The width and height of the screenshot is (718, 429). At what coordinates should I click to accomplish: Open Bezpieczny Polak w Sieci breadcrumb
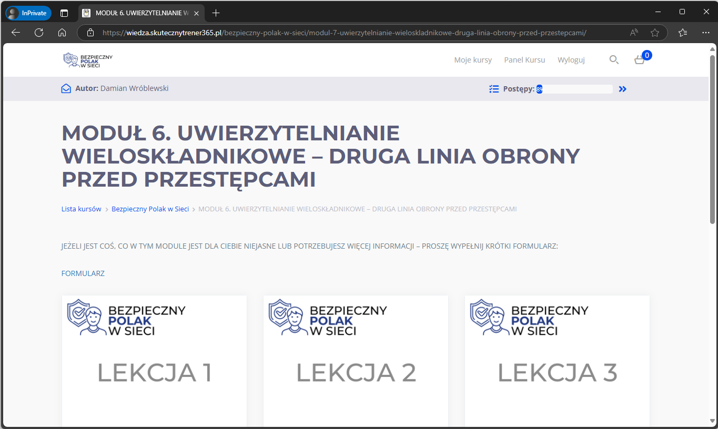[x=150, y=209]
